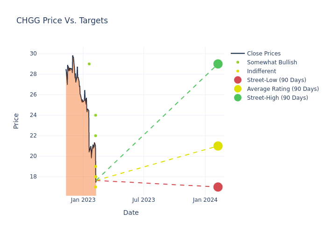
Task: Click the Price y-axis title
Action: click(16, 121)
